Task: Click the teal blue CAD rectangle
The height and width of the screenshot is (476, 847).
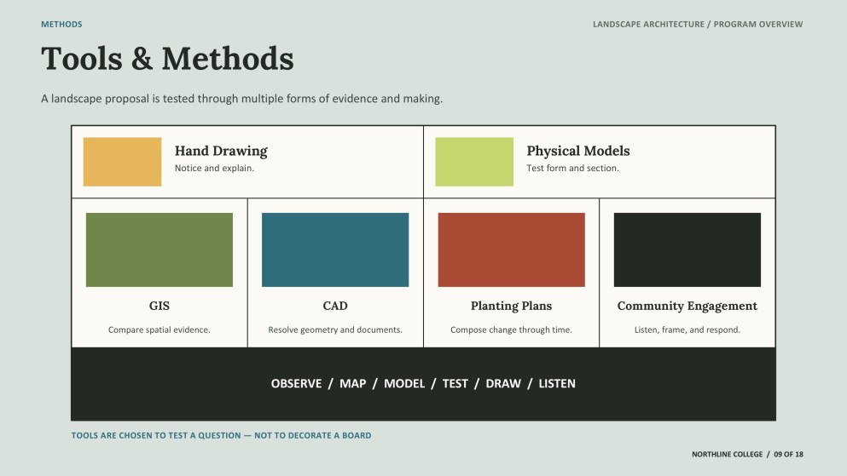Action: click(335, 249)
